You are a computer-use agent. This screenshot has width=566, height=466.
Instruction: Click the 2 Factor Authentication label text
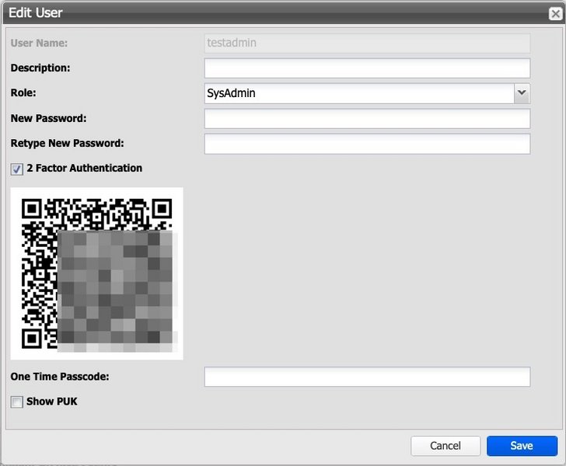84,168
